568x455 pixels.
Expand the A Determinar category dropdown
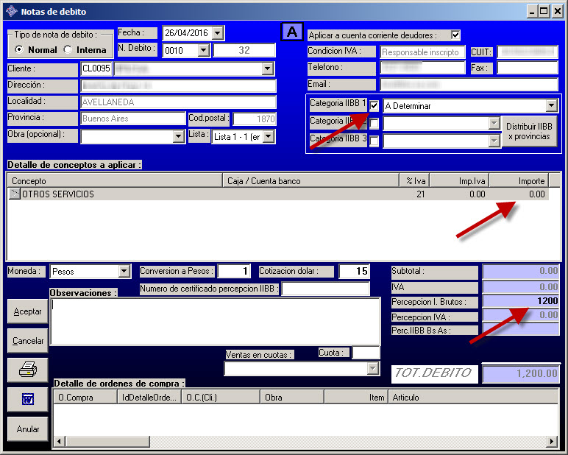click(x=551, y=106)
